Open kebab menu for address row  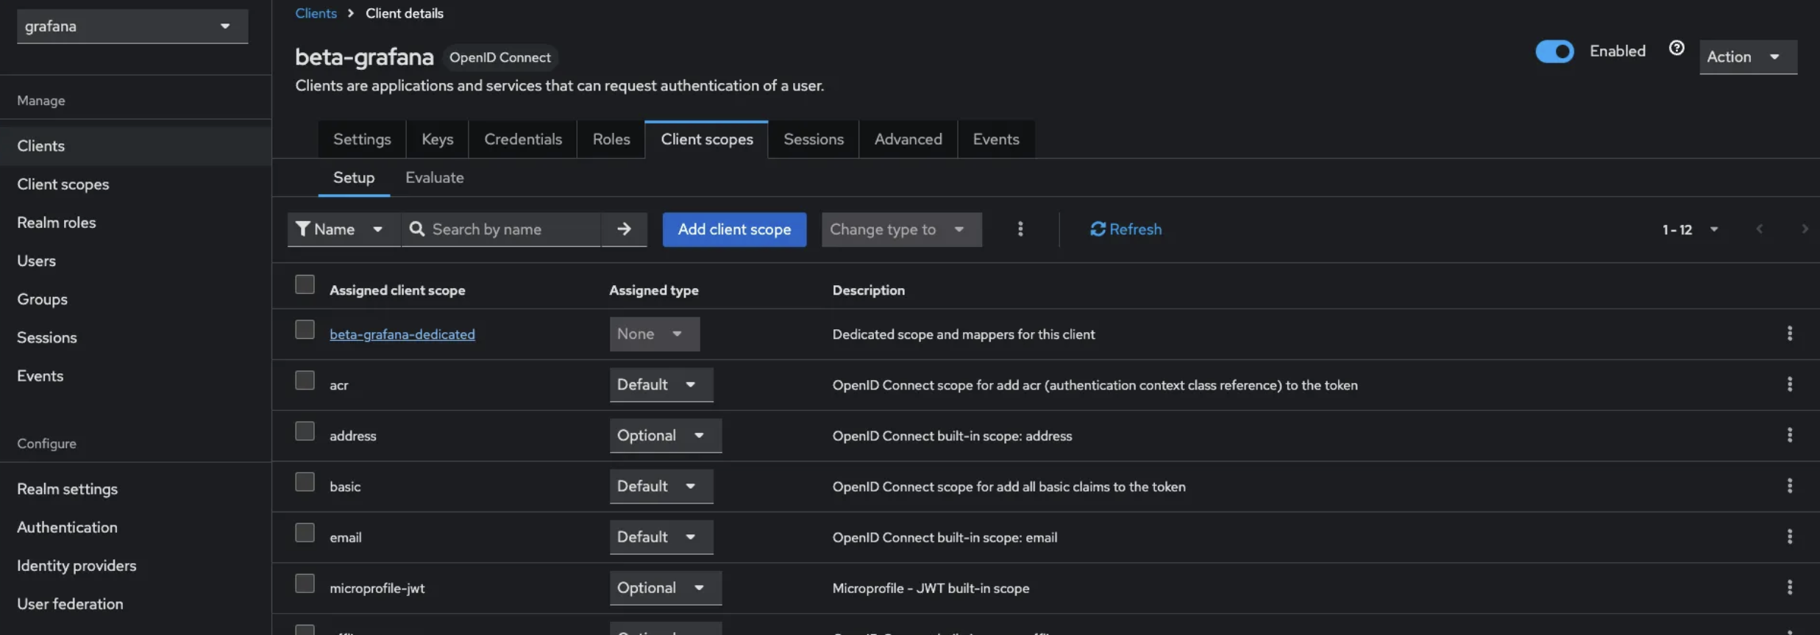pyautogui.click(x=1789, y=435)
